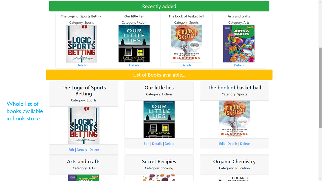Click the Book of Basketball cover in book list
Image resolution: width=322 pixels, height=181 pixels.
click(234, 119)
